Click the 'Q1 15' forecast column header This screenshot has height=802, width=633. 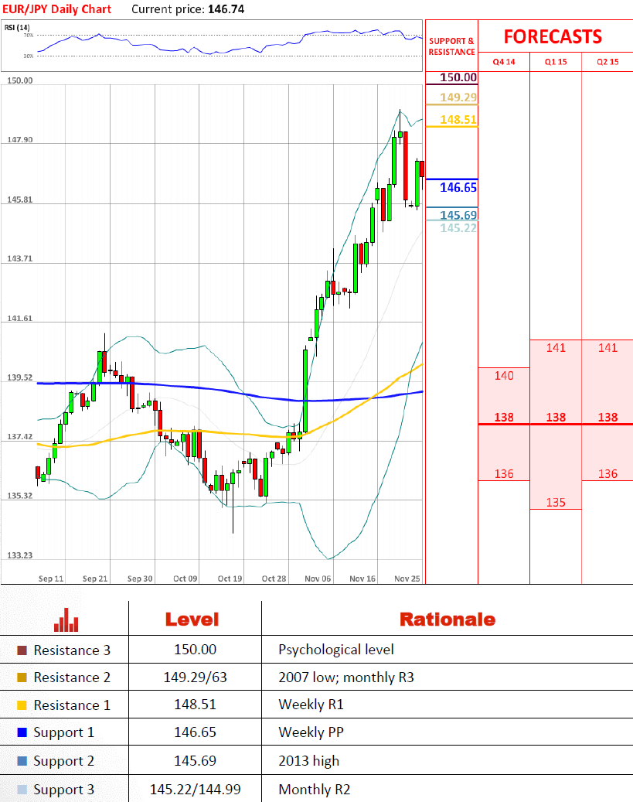556,62
